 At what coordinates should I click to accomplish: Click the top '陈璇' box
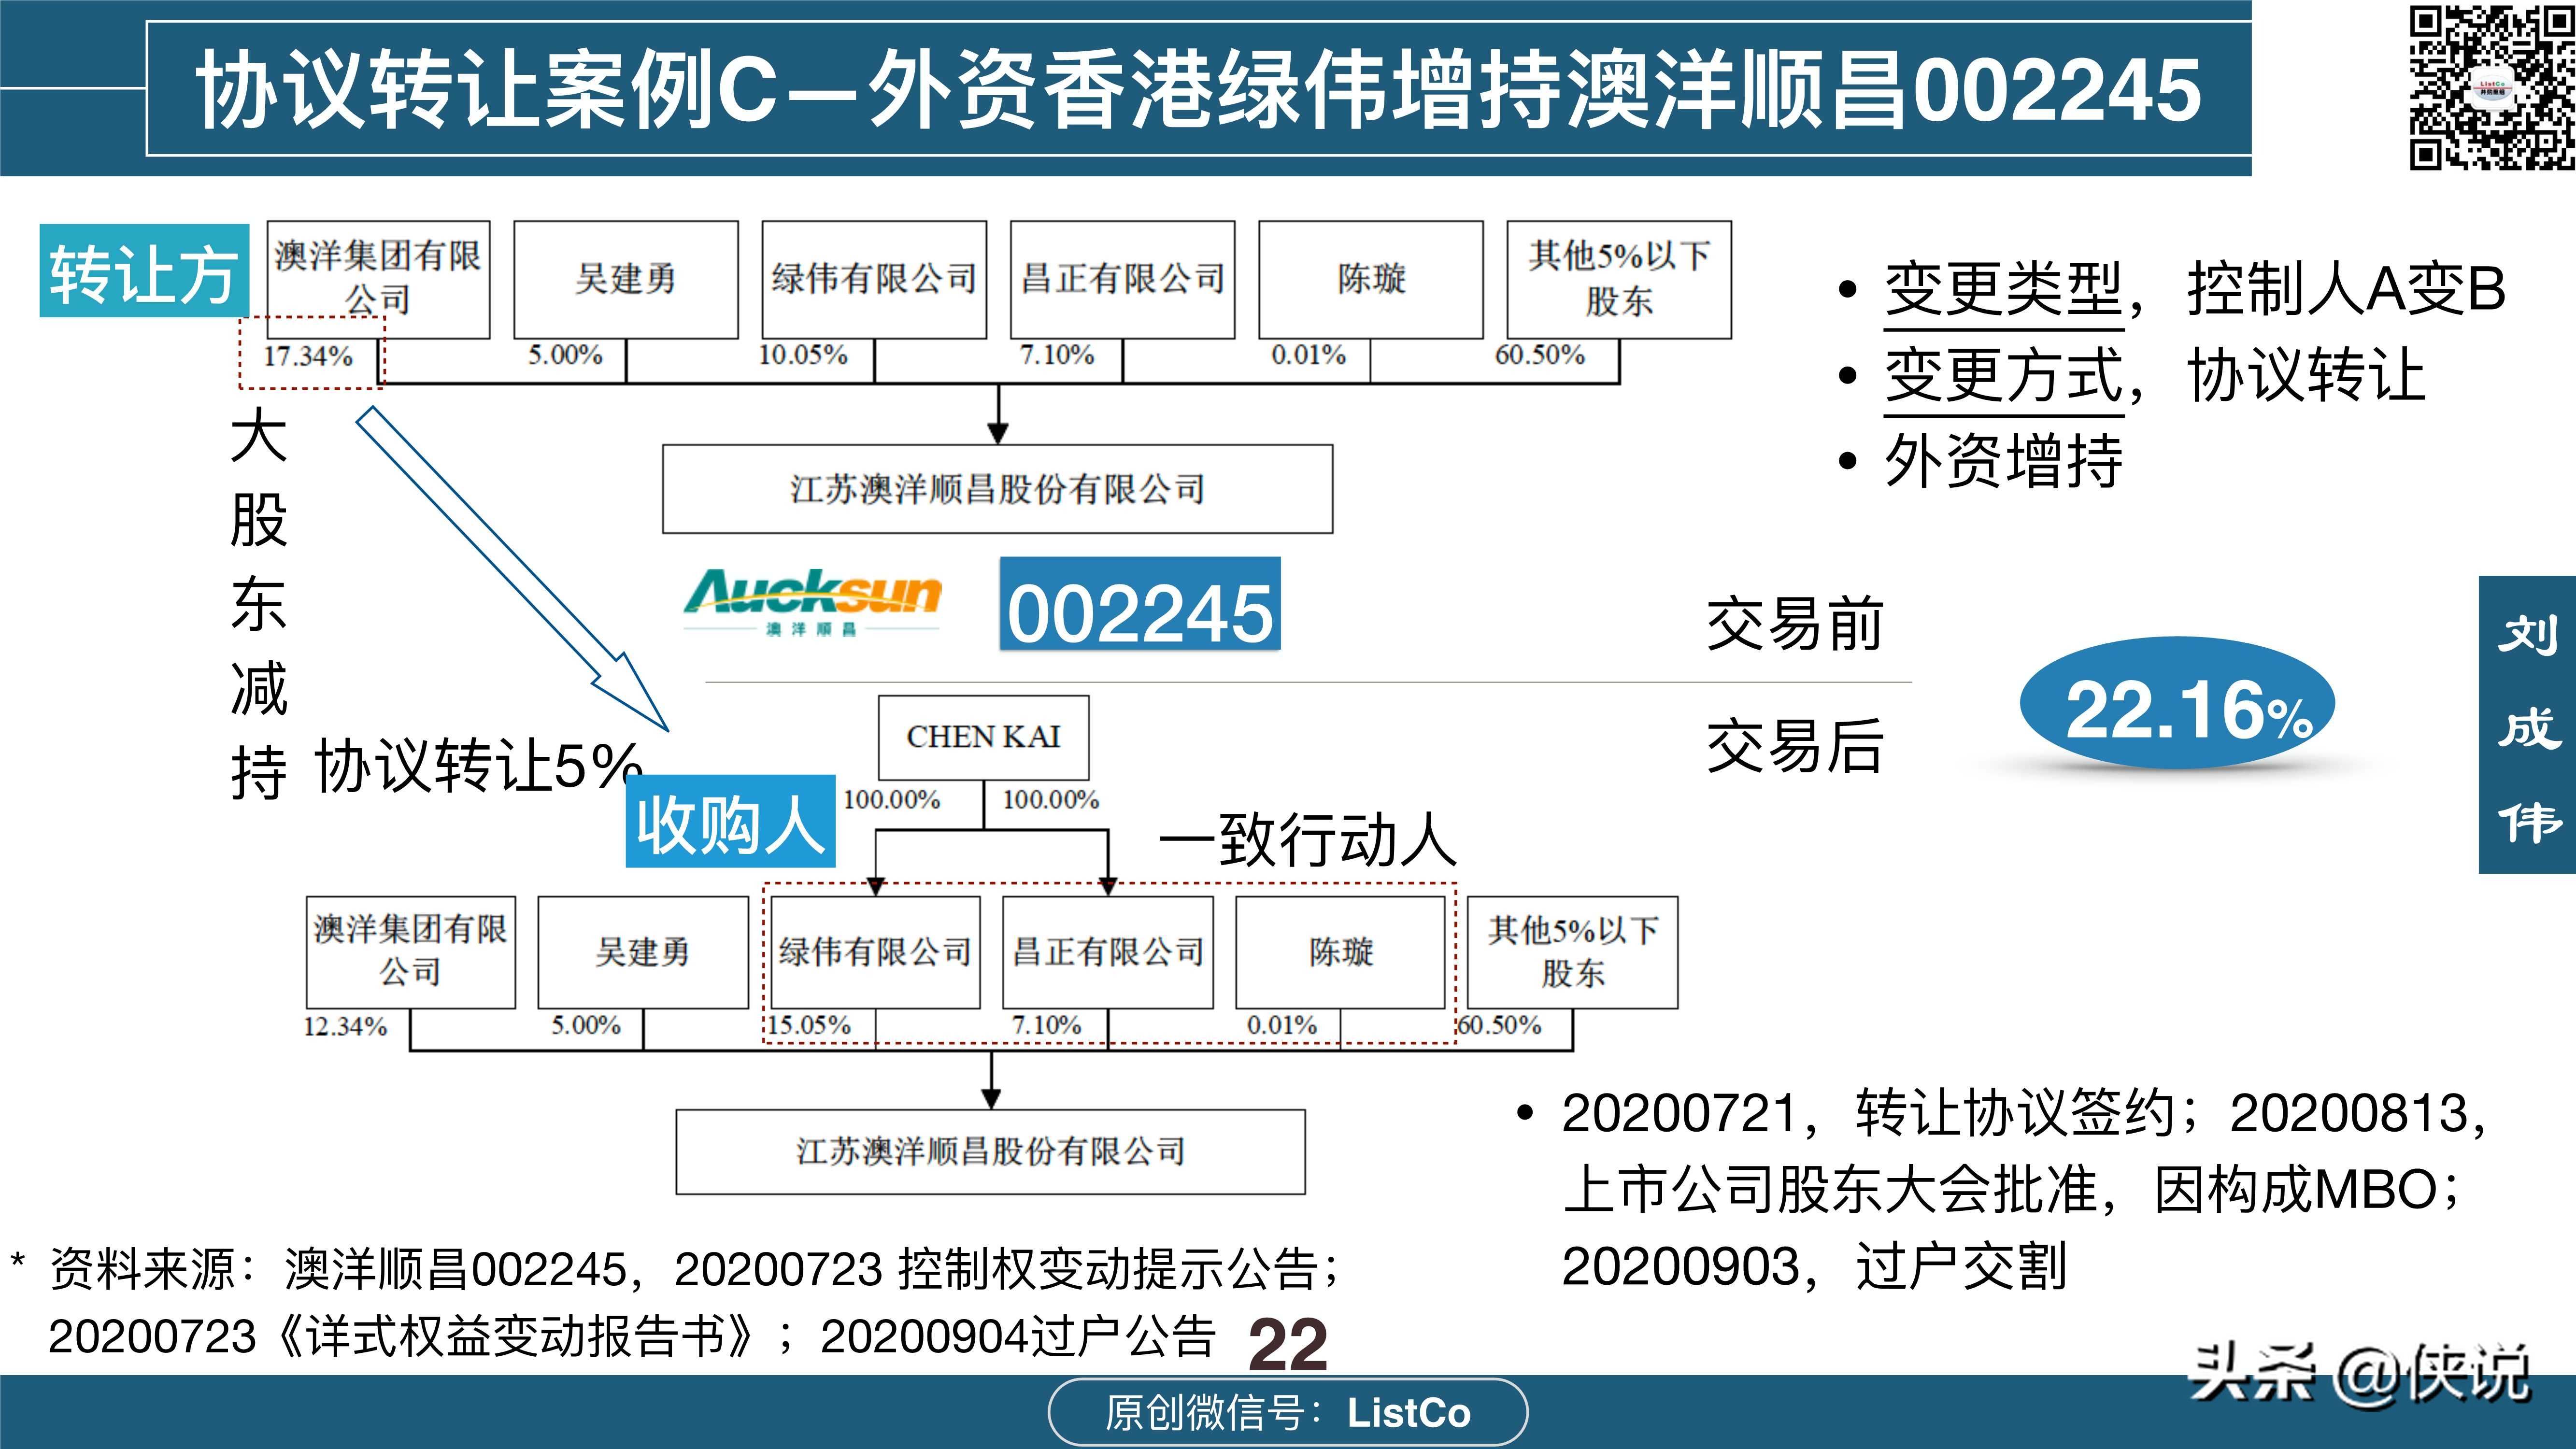[x=1371, y=280]
